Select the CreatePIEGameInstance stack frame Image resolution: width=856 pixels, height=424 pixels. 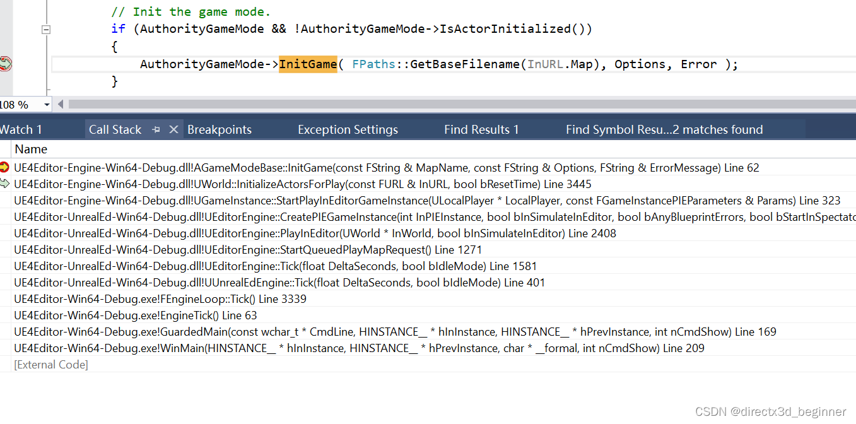pos(434,217)
